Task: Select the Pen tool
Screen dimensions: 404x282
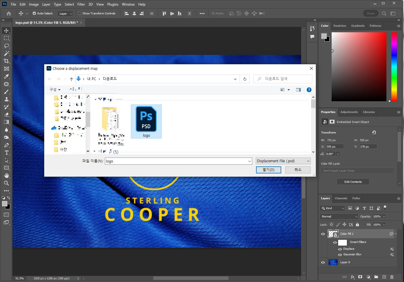Action: click(6, 145)
